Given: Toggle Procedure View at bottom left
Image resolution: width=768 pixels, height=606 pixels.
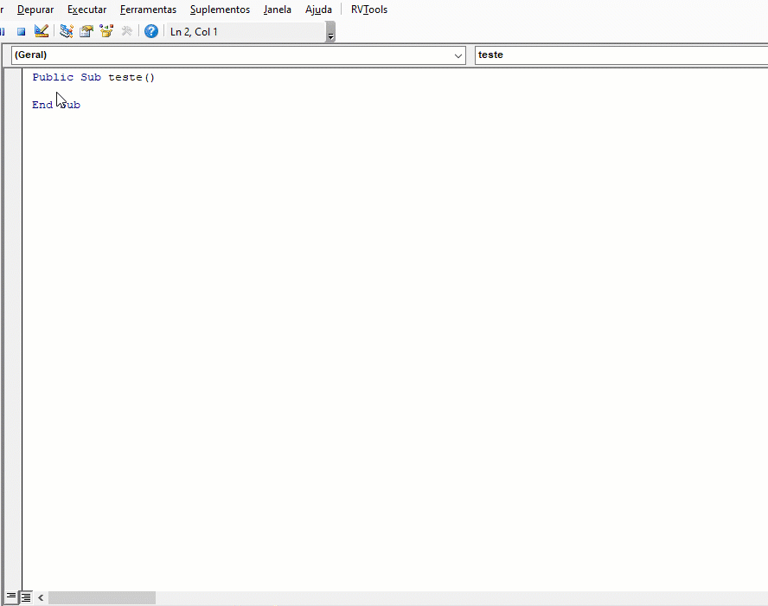Looking at the screenshot, I should point(13,596).
